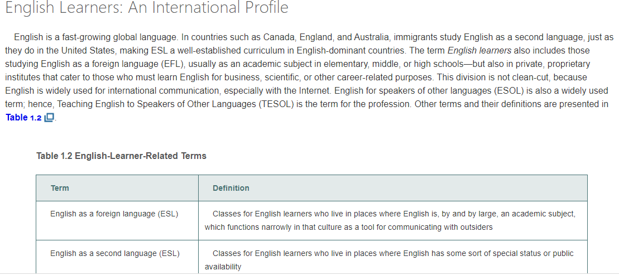Click the text 'English is a fast-growing global language'
The height and width of the screenshot is (280, 619).
95,37
